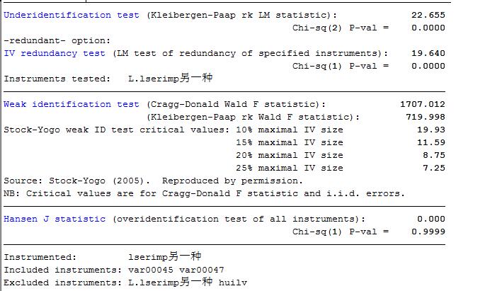This screenshot has height=291, width=485.
Task: Click the NB: Critical values note line
Action: click(x=204, y=193)
